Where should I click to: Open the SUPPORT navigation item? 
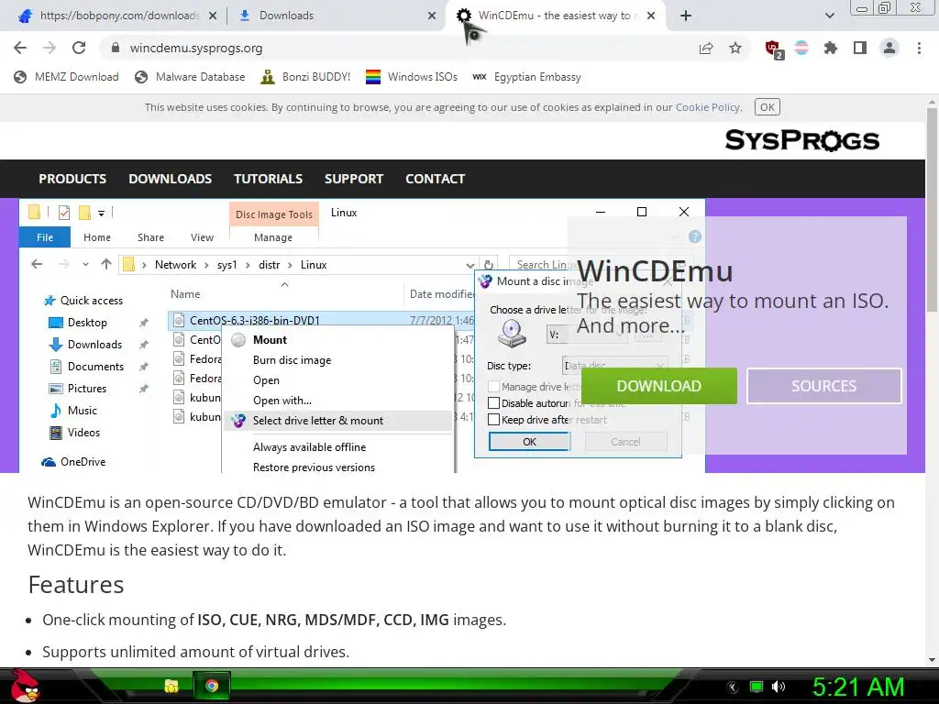[x=354, y=179]
